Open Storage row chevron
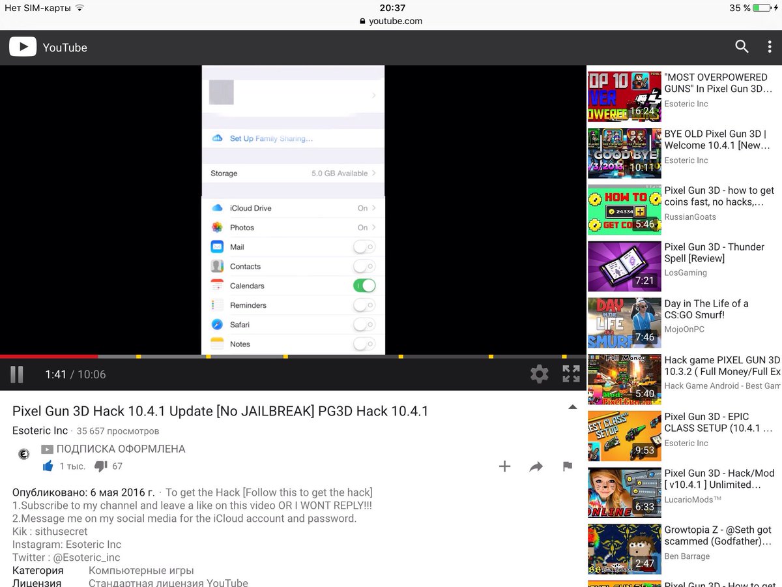The image size is (782, 587). (x=374, y=173)
